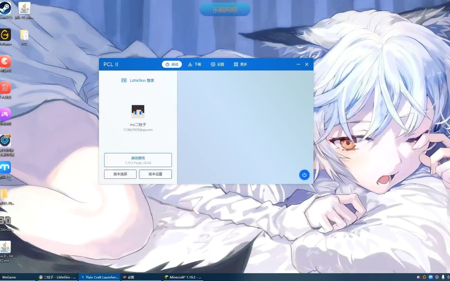This screenshot has width=450, height=281.
Task: Open the 游戏菜单 desktop icon
Action: [5, 170]
